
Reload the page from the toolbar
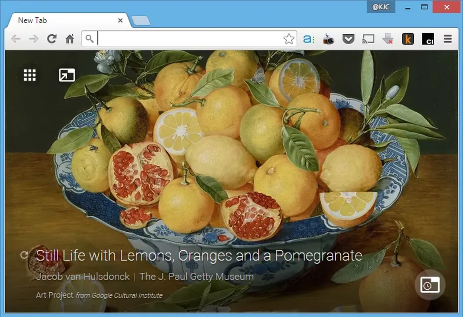click(52, 39)
